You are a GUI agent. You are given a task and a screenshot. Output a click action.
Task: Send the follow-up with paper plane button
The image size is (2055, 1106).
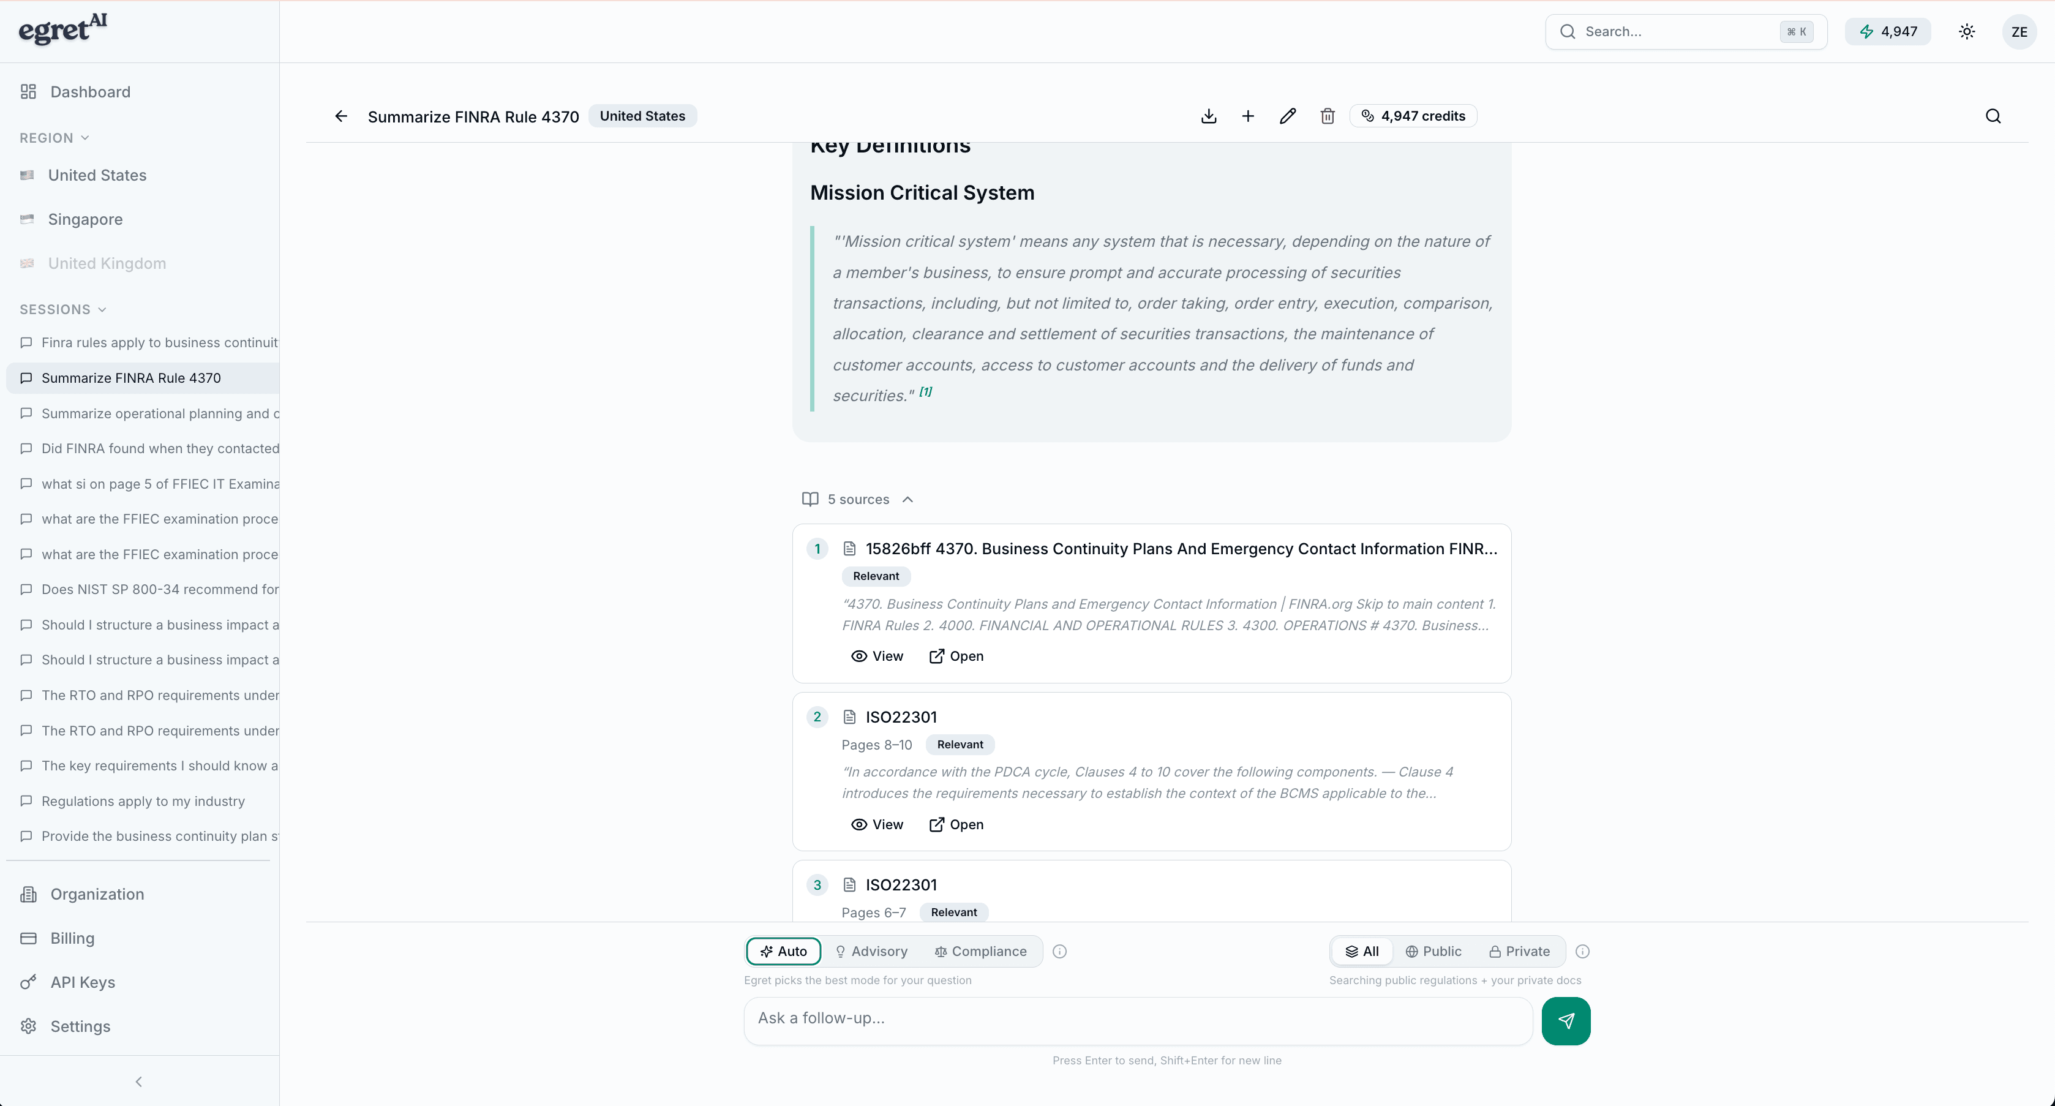pyautogui.click(x=1565, y=1021)
